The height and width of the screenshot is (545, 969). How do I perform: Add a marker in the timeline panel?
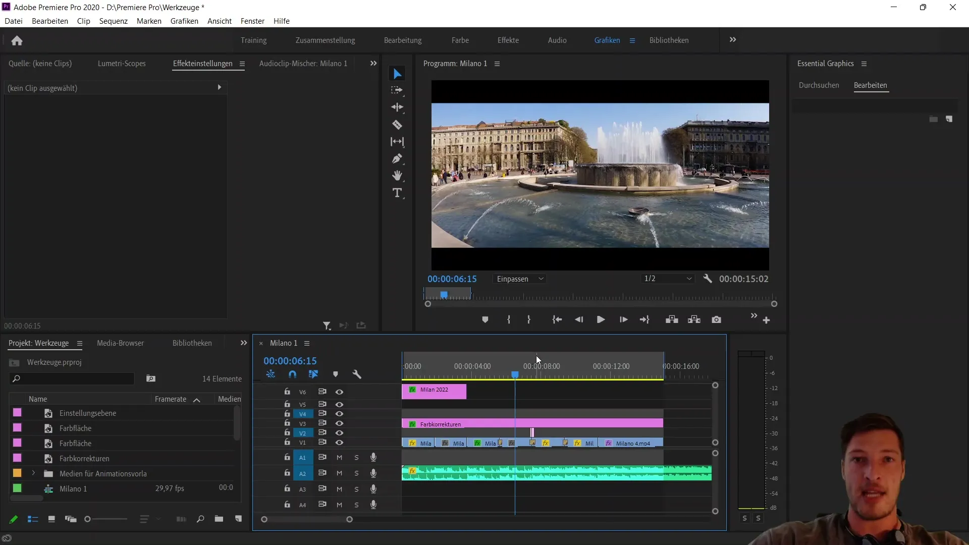pos(336,374)
